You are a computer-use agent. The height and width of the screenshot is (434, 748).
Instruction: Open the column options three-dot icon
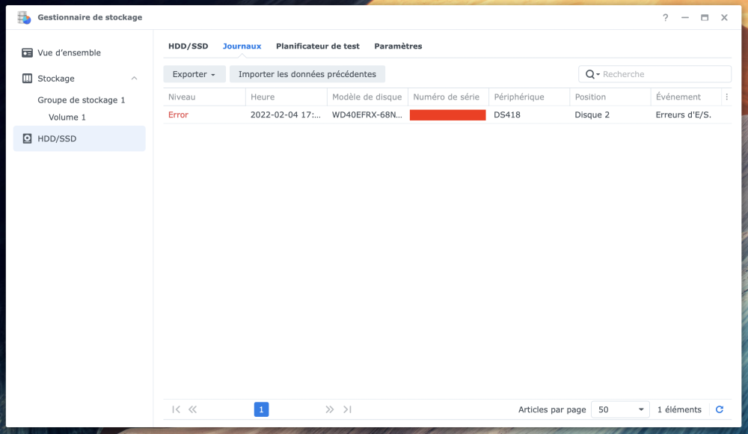coord(726,97)
